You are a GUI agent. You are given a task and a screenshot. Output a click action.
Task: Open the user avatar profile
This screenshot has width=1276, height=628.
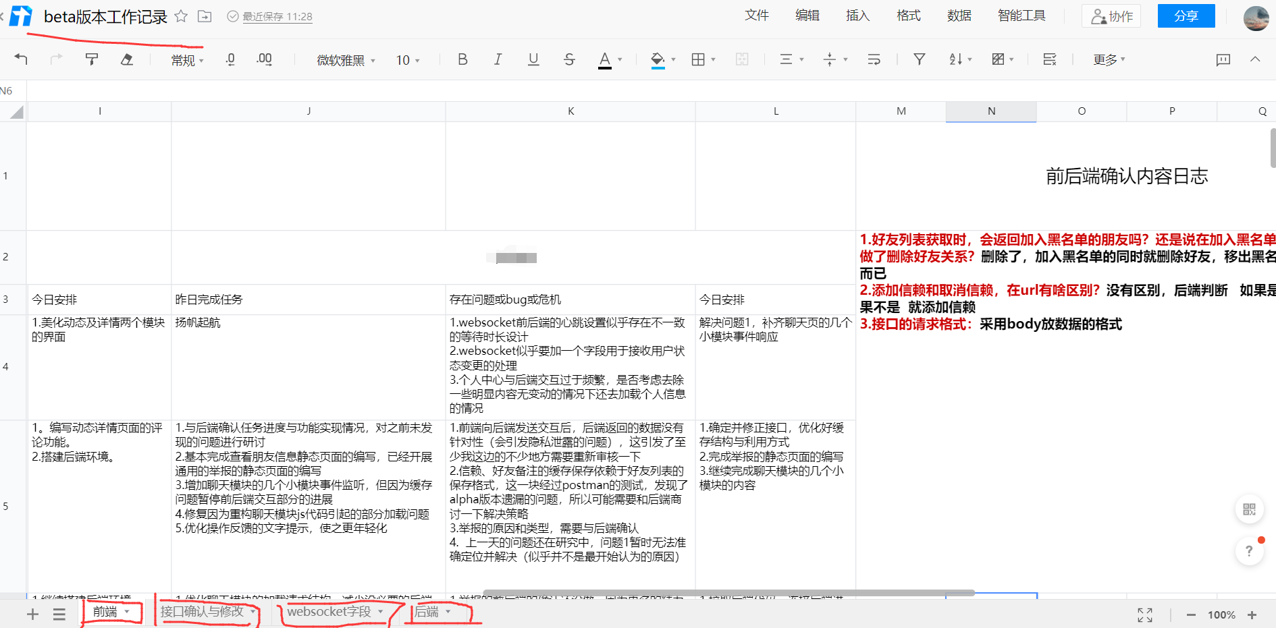coord(1256,18)
